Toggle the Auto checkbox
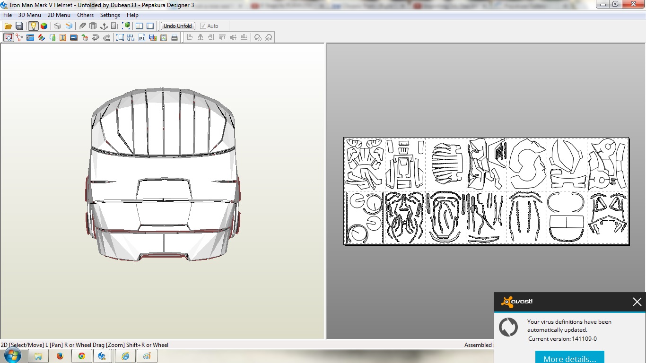 click(x=209, y=26)
